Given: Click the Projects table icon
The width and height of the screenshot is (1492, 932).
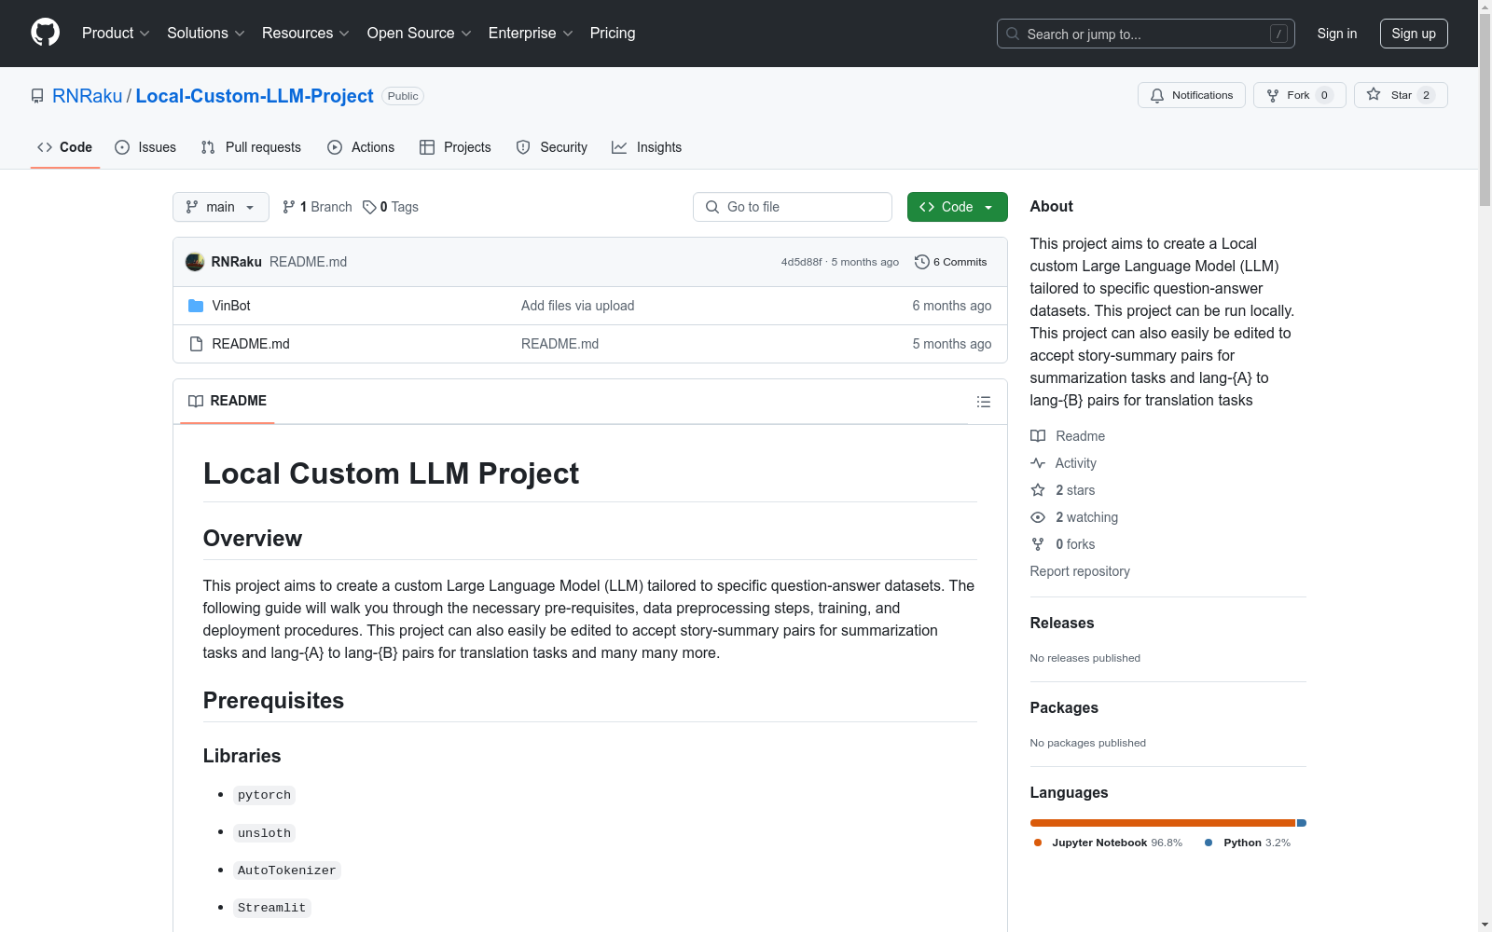Looking at the screenshot, I should (427, 147).
